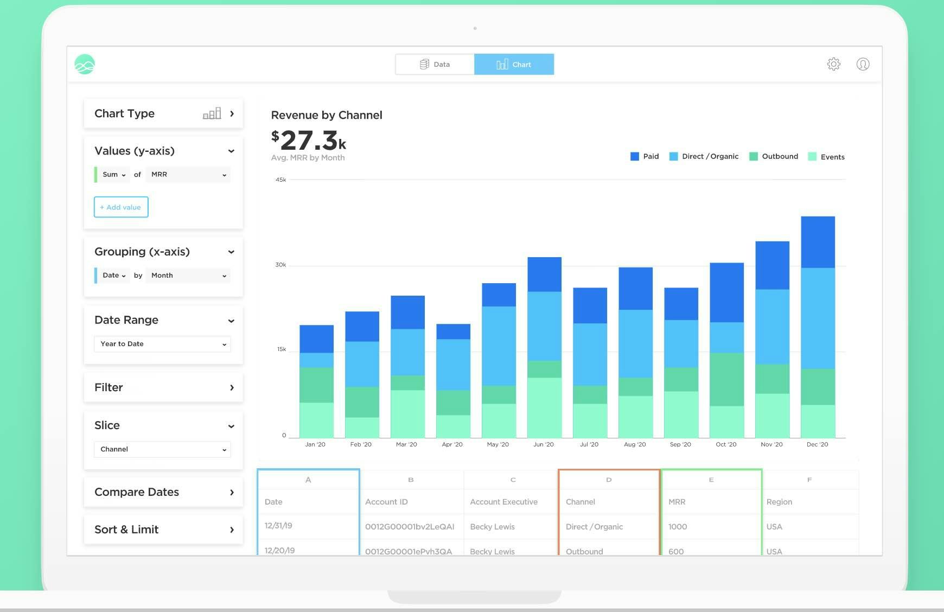Toggle the Direct/Organic series via its legend
The image size is (944, 612).
(673, 156)
